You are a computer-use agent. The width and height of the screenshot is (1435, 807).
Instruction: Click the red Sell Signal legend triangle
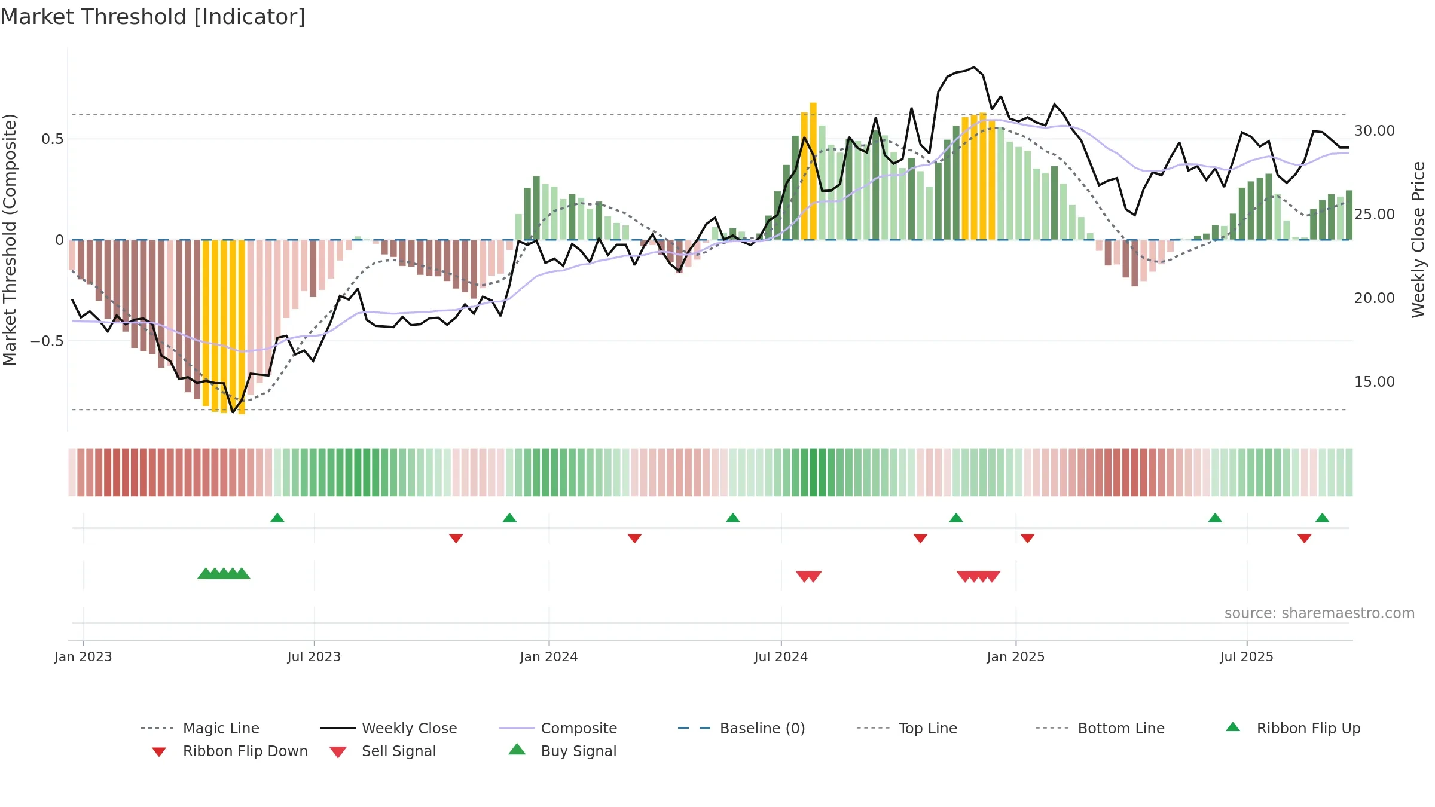pos(338,752)
